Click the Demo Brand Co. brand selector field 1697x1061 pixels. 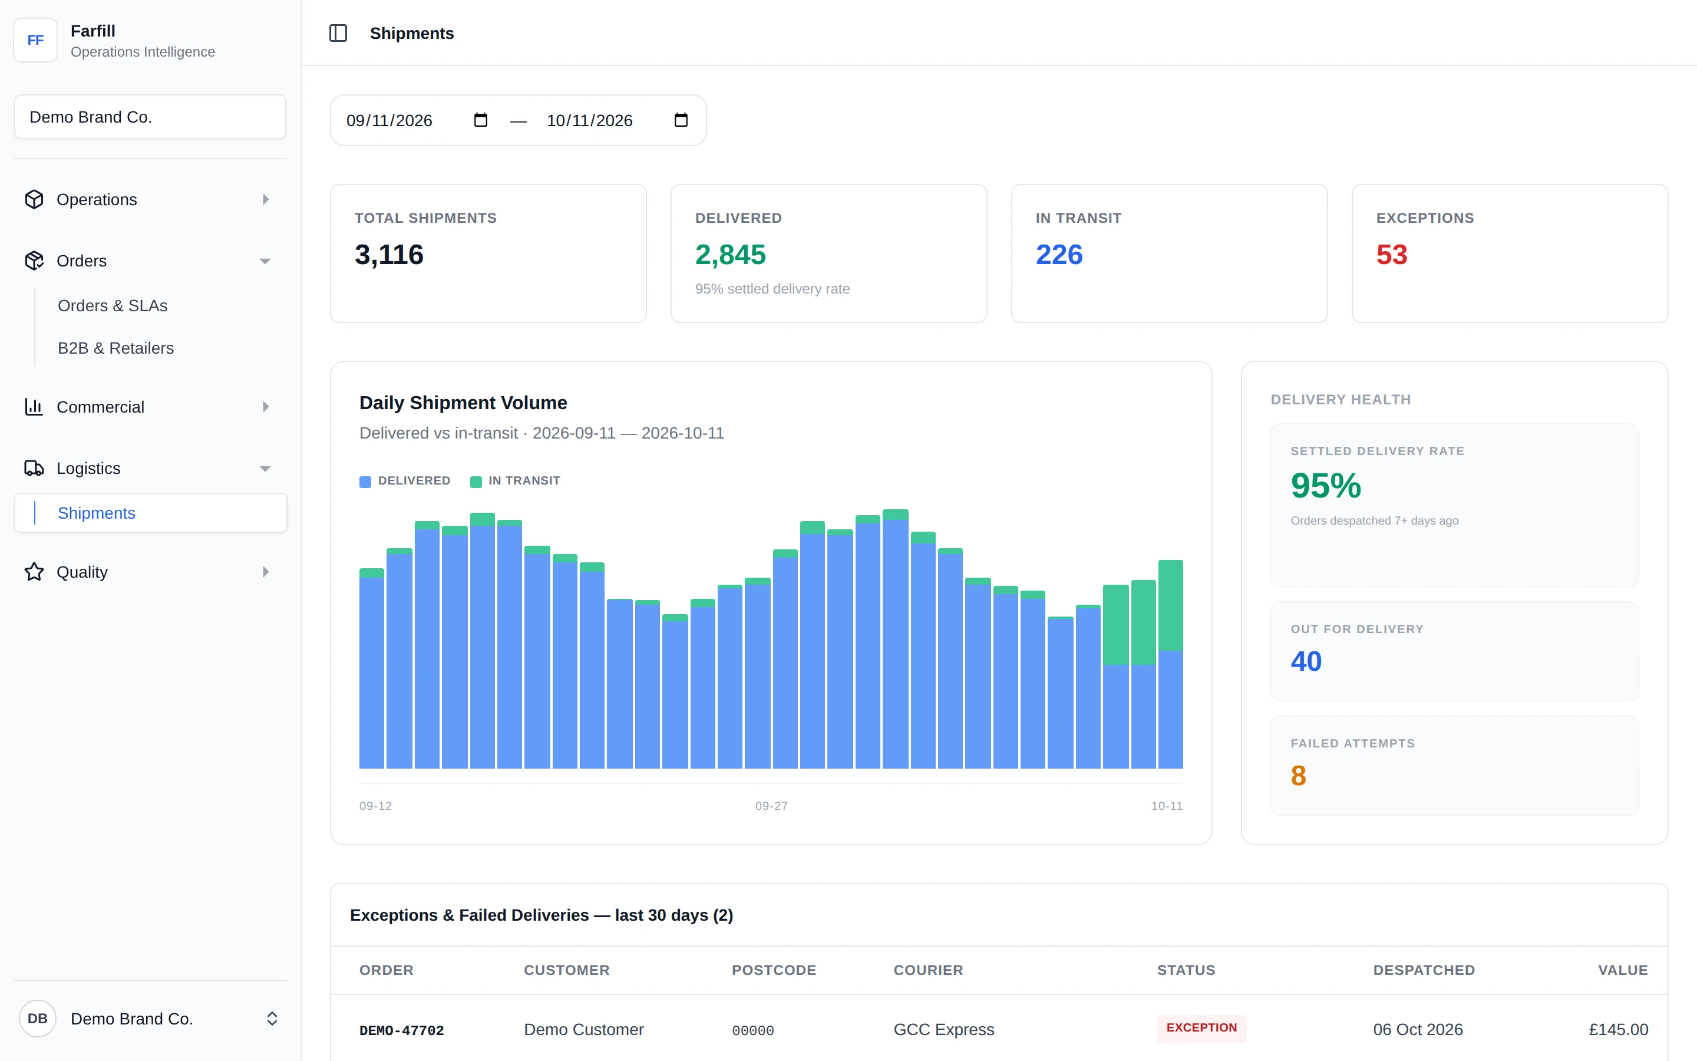point(150,117)
